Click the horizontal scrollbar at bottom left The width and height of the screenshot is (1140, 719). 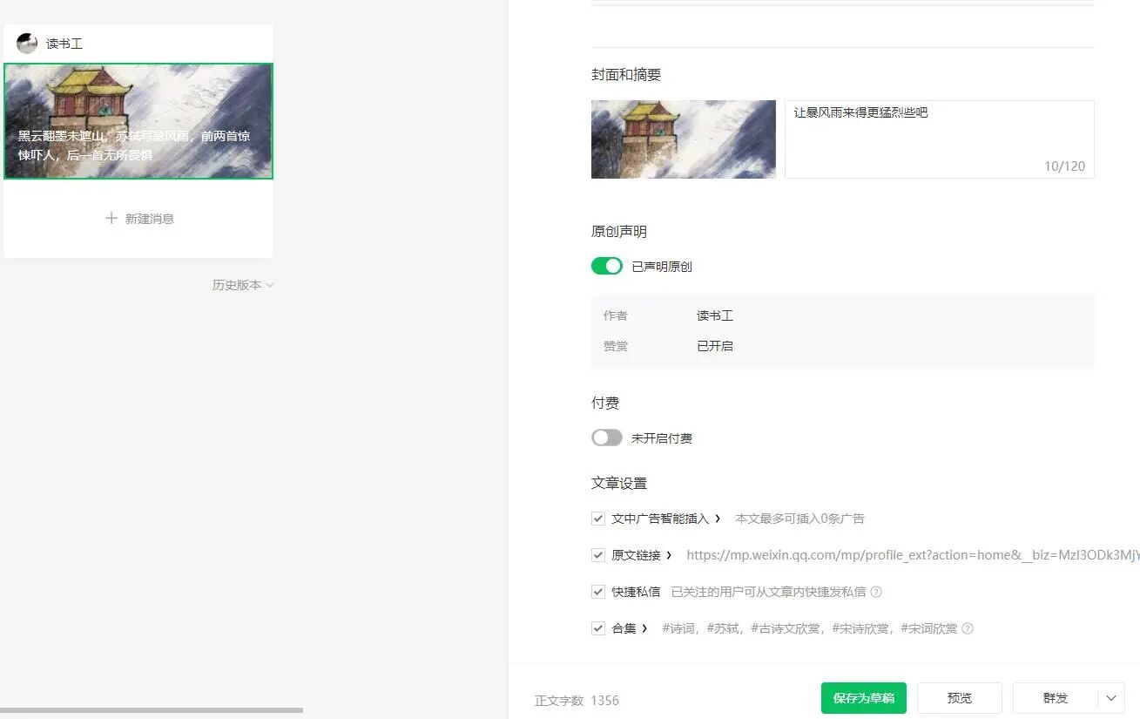(152, 710)
